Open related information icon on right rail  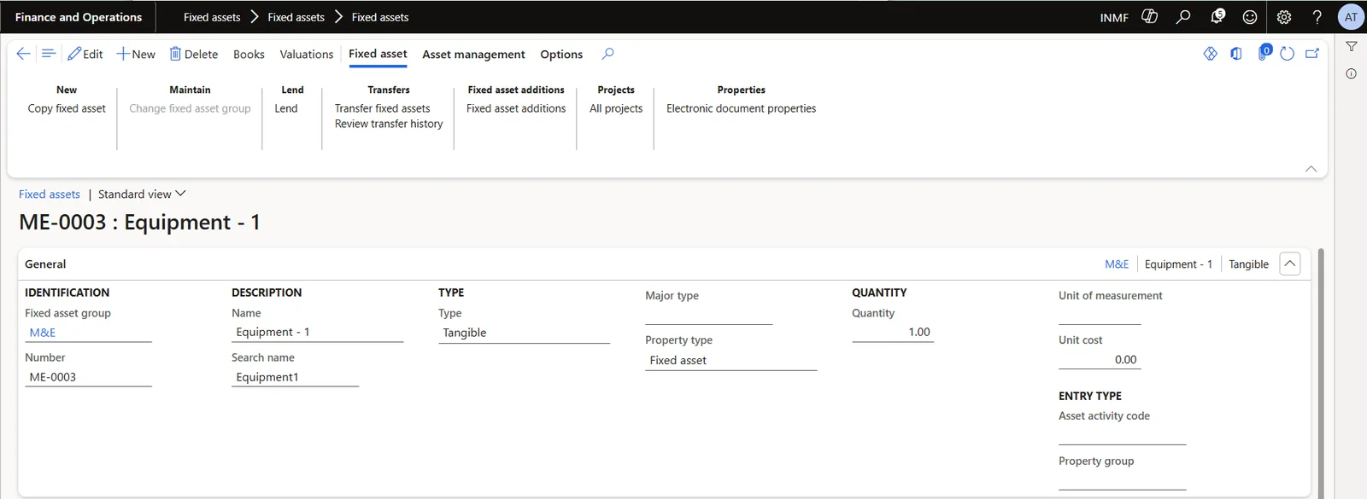point(1352,74)
